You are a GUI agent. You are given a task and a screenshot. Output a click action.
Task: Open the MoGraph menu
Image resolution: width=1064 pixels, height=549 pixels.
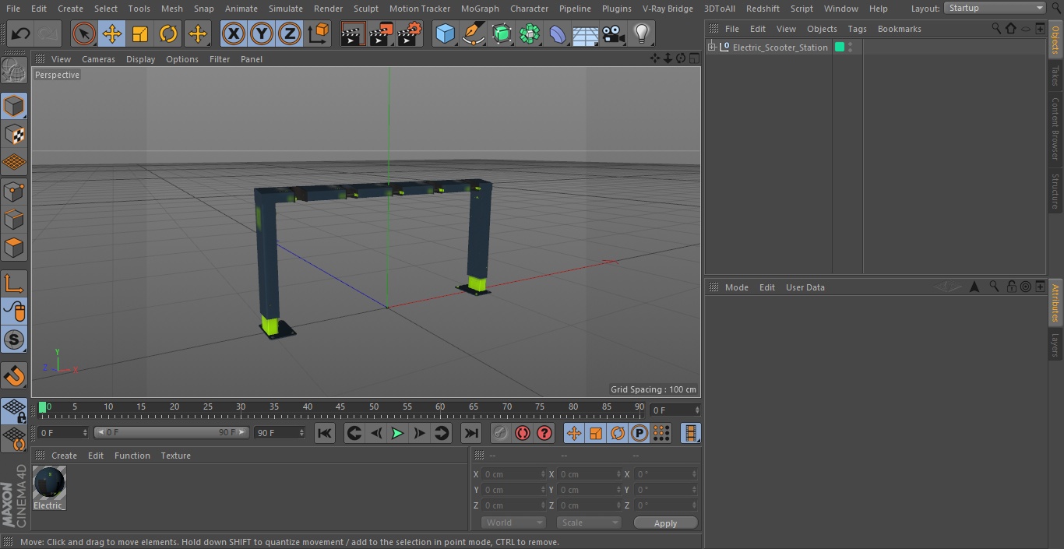point(480,9)
